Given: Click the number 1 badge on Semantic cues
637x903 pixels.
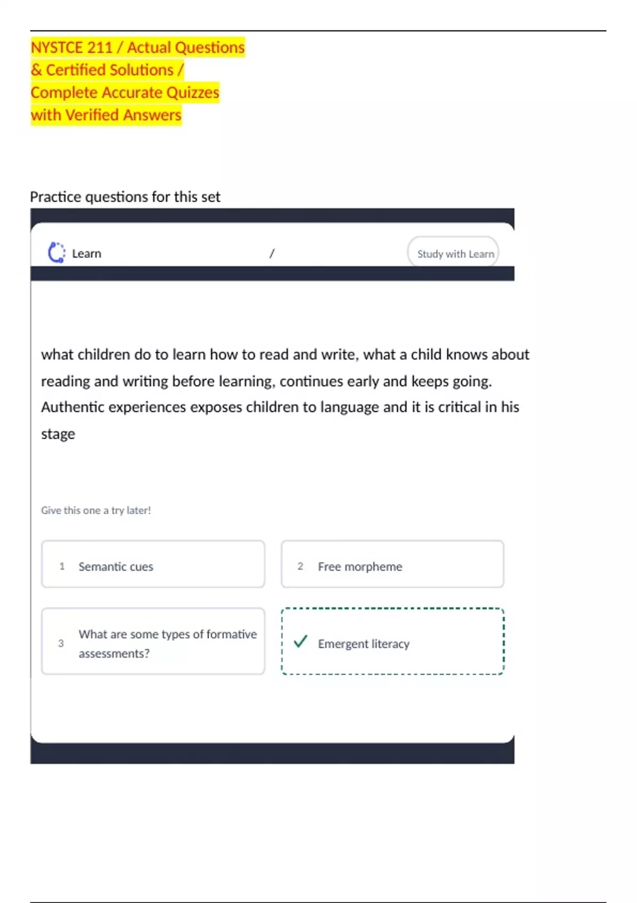Looking at the screenshot, I should point(62,566).
